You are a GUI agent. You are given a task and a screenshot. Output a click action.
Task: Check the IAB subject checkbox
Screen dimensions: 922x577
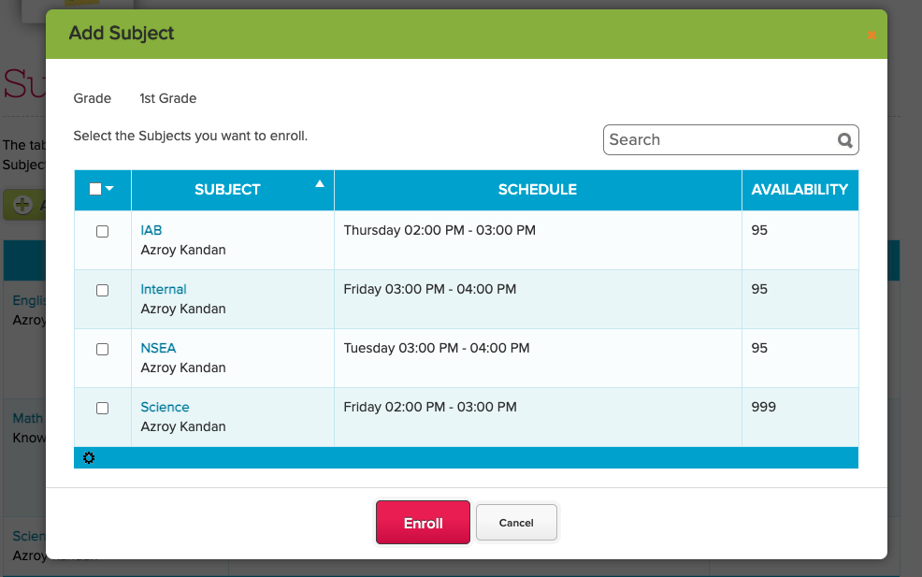pos(102,231)
